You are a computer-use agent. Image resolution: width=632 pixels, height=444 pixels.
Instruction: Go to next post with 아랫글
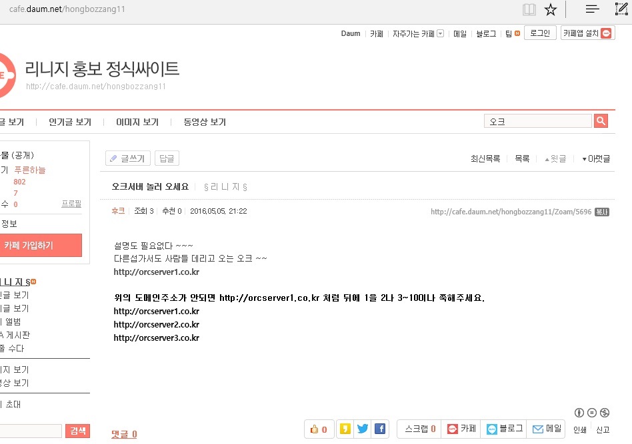click(x=595, y=158)
